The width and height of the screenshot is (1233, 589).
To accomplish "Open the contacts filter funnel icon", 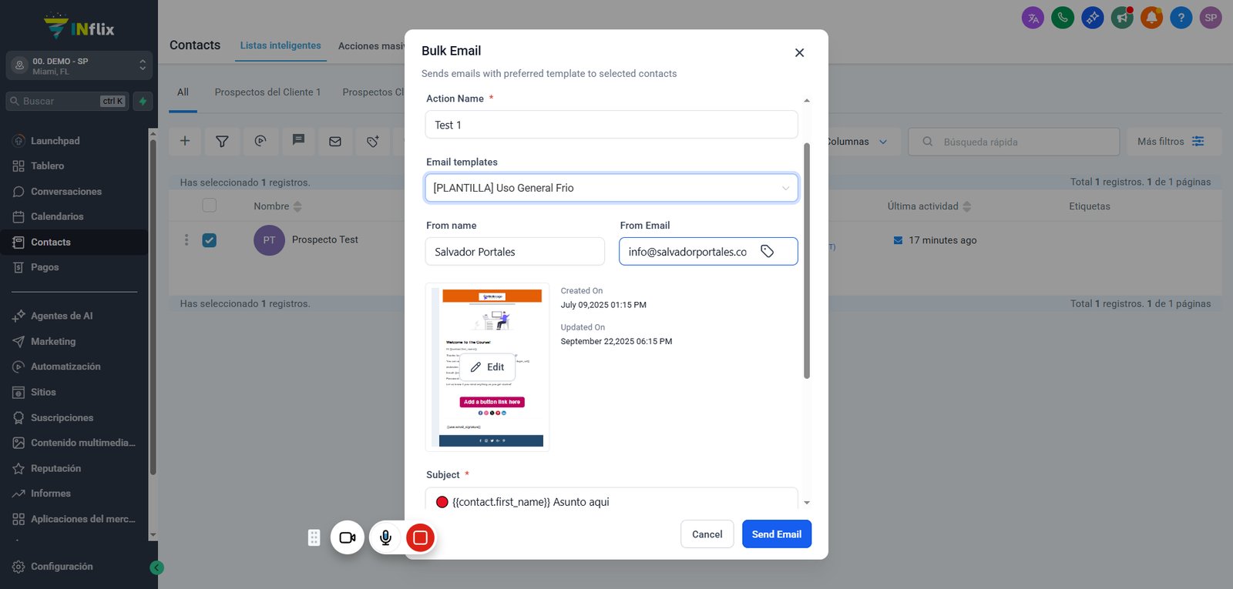I will tap(222, 141).
